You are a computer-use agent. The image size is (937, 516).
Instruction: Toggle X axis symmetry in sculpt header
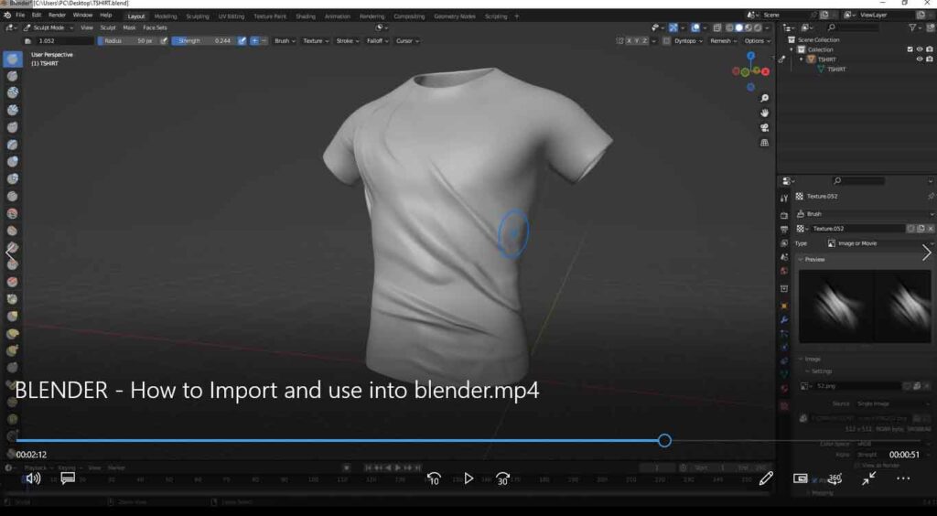[x=630, y=40]
